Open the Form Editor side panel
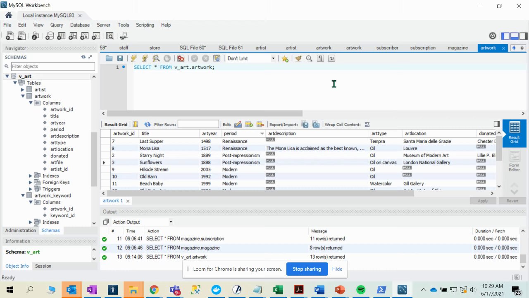 pos(514,161)
